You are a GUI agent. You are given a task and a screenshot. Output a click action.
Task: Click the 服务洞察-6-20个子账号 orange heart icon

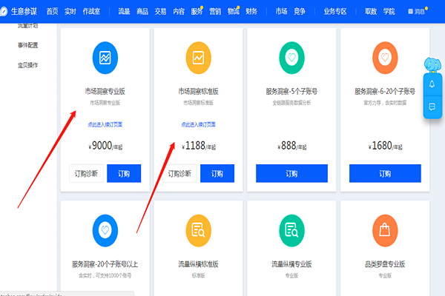pos(385,58)
